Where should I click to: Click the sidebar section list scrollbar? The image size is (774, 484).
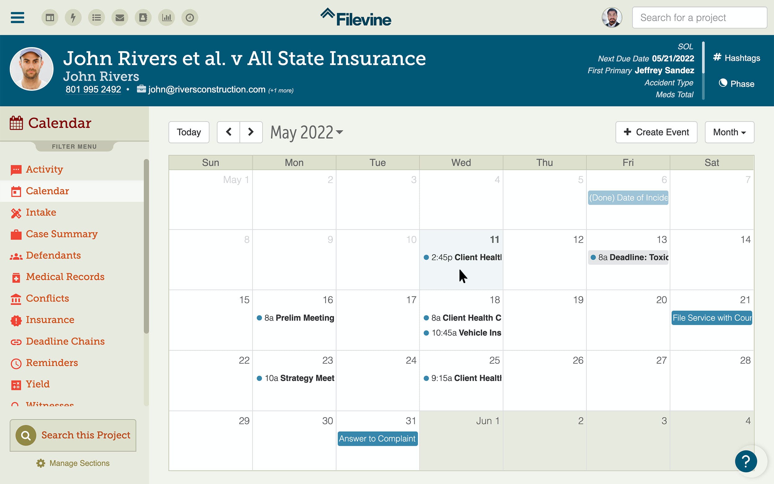pos(146,246)
